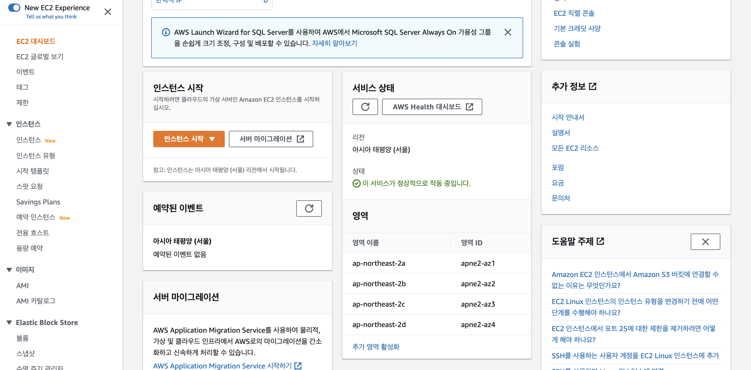Open EC2 직렬 콘솔 link

[574, 13]
